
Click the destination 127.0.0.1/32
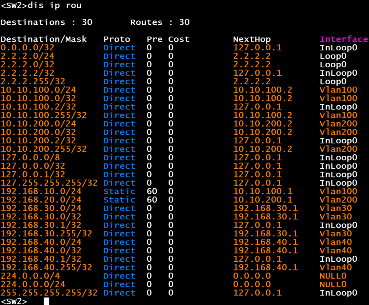click(33, 174)
